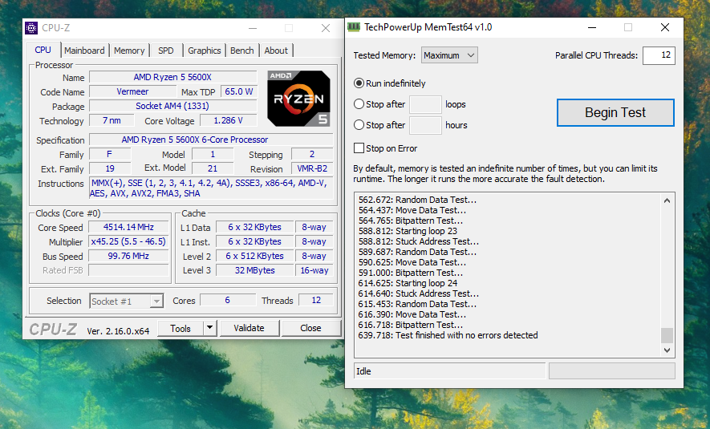This screenshot has height=429, width=710.
Task: Click the MemTest64 app icon in title bar
Action: click(x=353, y=27)
